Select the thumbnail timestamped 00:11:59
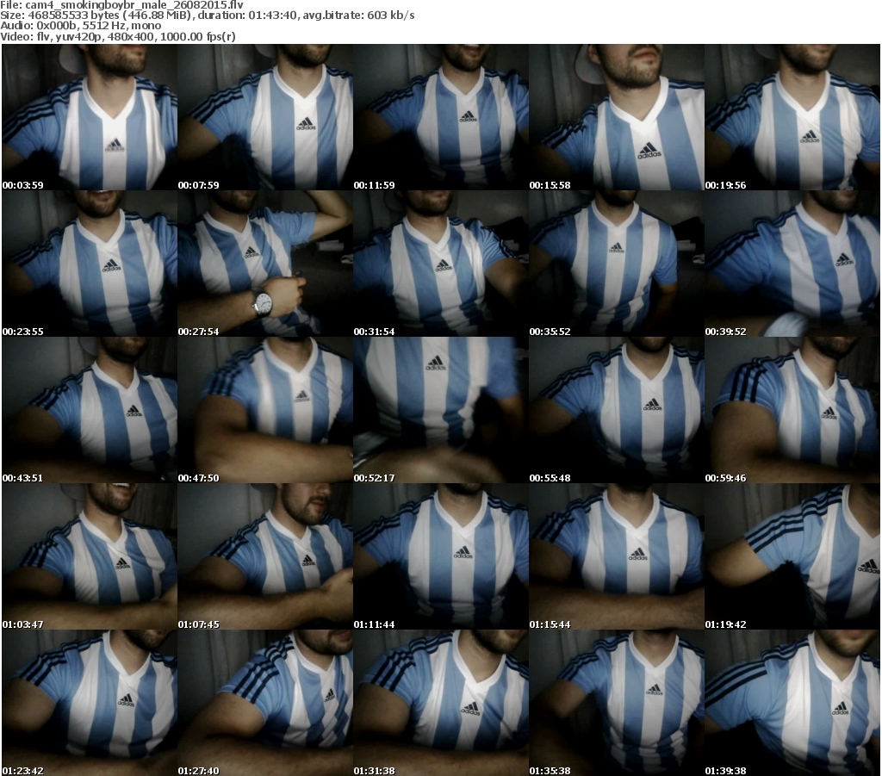 pyautogui.click(x=441, y=117)
